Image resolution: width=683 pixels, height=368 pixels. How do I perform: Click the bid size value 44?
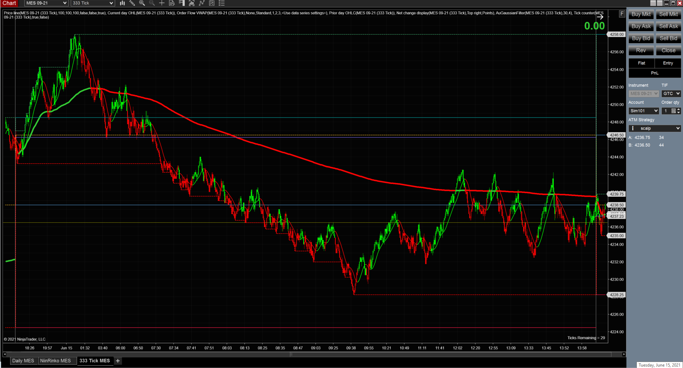[661, 145]
